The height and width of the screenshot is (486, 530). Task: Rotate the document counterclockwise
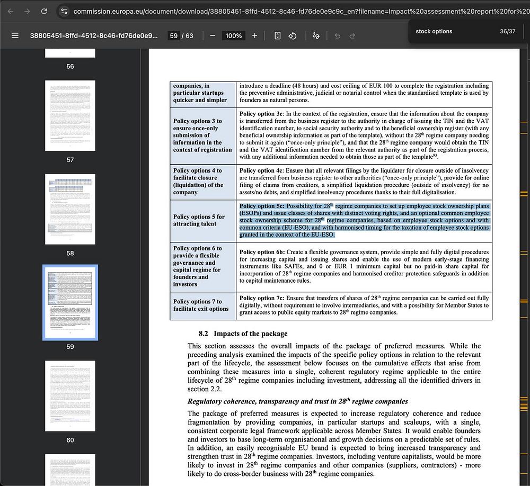point(293,35)
